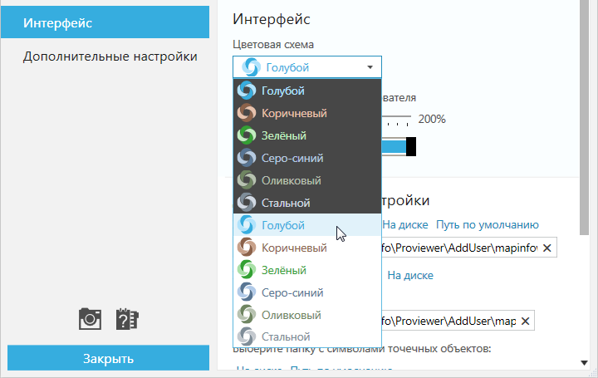Image resolution: width=598 pixels, height=378 pixels.
Task: Click the help book icon
Action: tap(127, 319)
